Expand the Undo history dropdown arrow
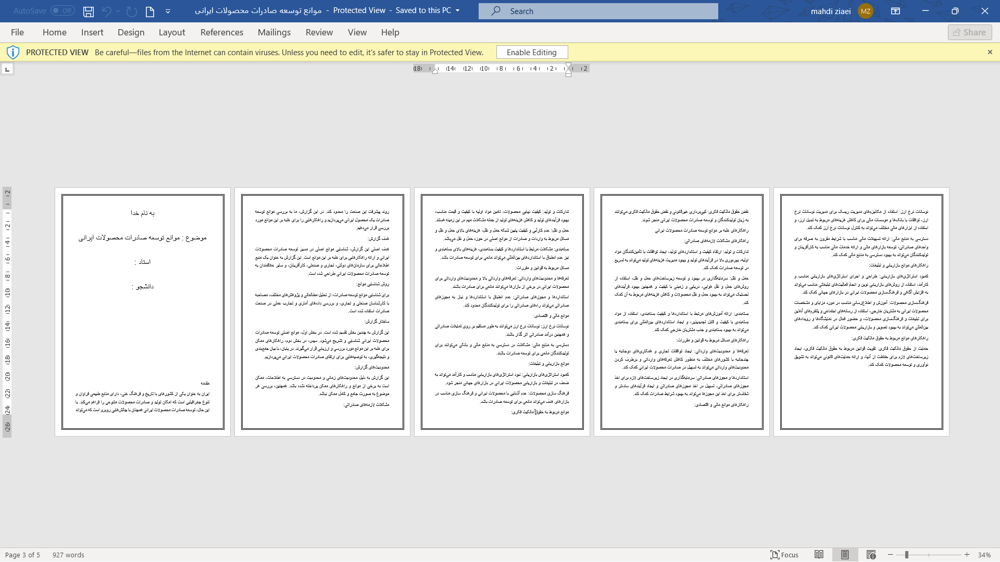This screenshot has height=562, width=1000. click(x=118, y=11)
